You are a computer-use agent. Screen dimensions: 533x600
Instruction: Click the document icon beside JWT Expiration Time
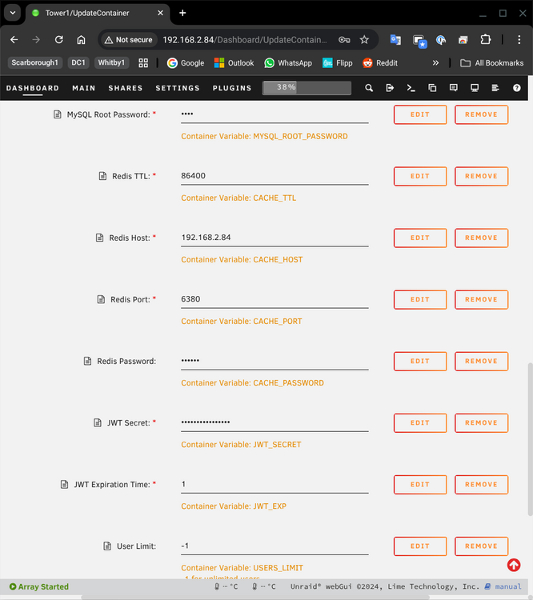[64, 485]
